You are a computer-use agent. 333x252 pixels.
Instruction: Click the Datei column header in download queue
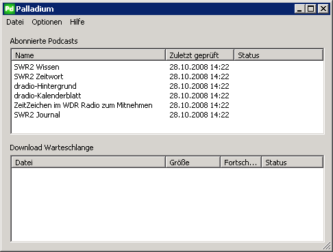coord(88,163)
